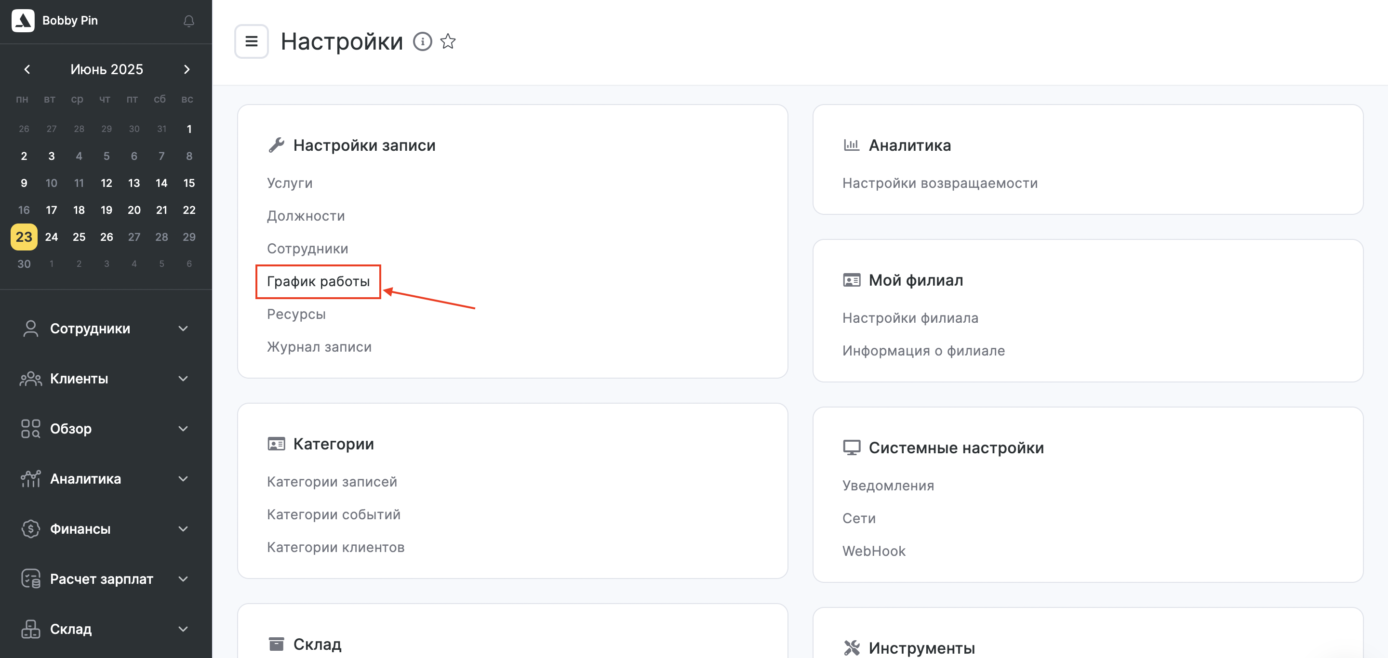Go to previous month in calendar
Screen dimensions: 1388x658
click(27, 69)
